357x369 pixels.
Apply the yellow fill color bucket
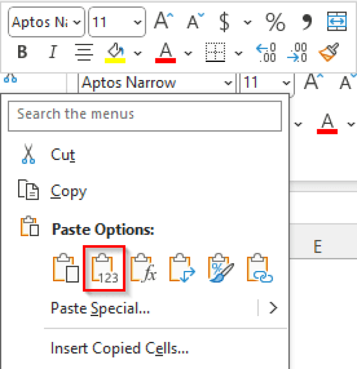point(116,52)
